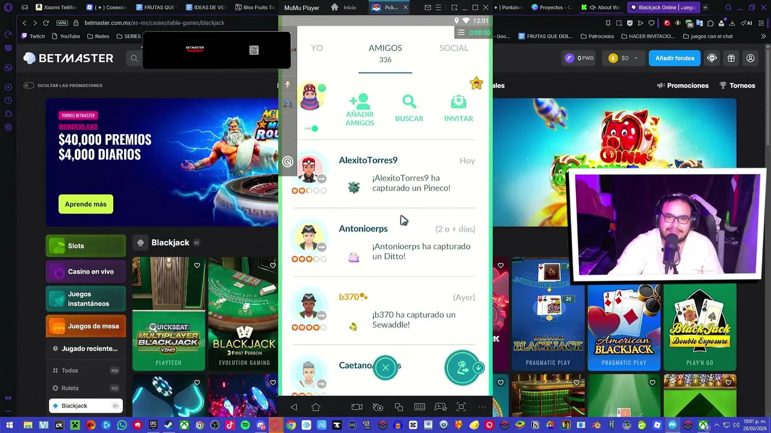Tap the Buscar magnifier icon

click(x=409, y=102)
